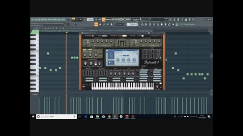
Task: Move the first mixer slider right of the LCD
Action: (145, 54)
